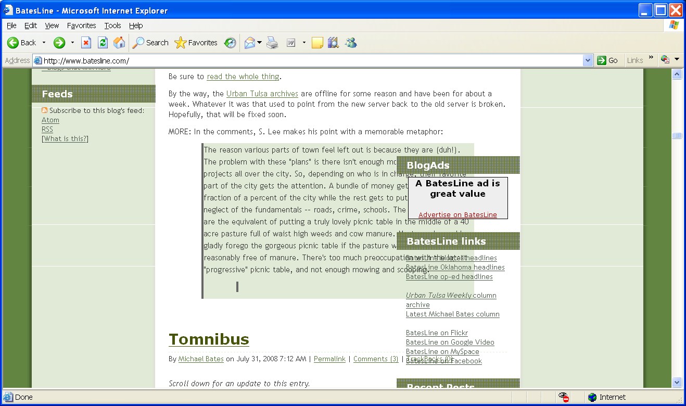This screenshot has width=686, height=406.
Task: Click the 'A BatesLine ad is great value' box
Action: 458,198
